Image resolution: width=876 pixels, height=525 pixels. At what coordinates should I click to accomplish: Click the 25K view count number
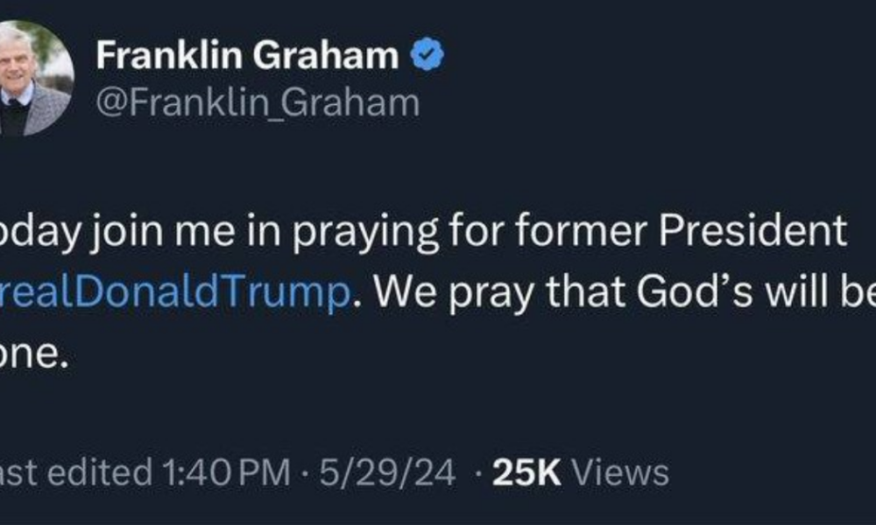[526, 473]
